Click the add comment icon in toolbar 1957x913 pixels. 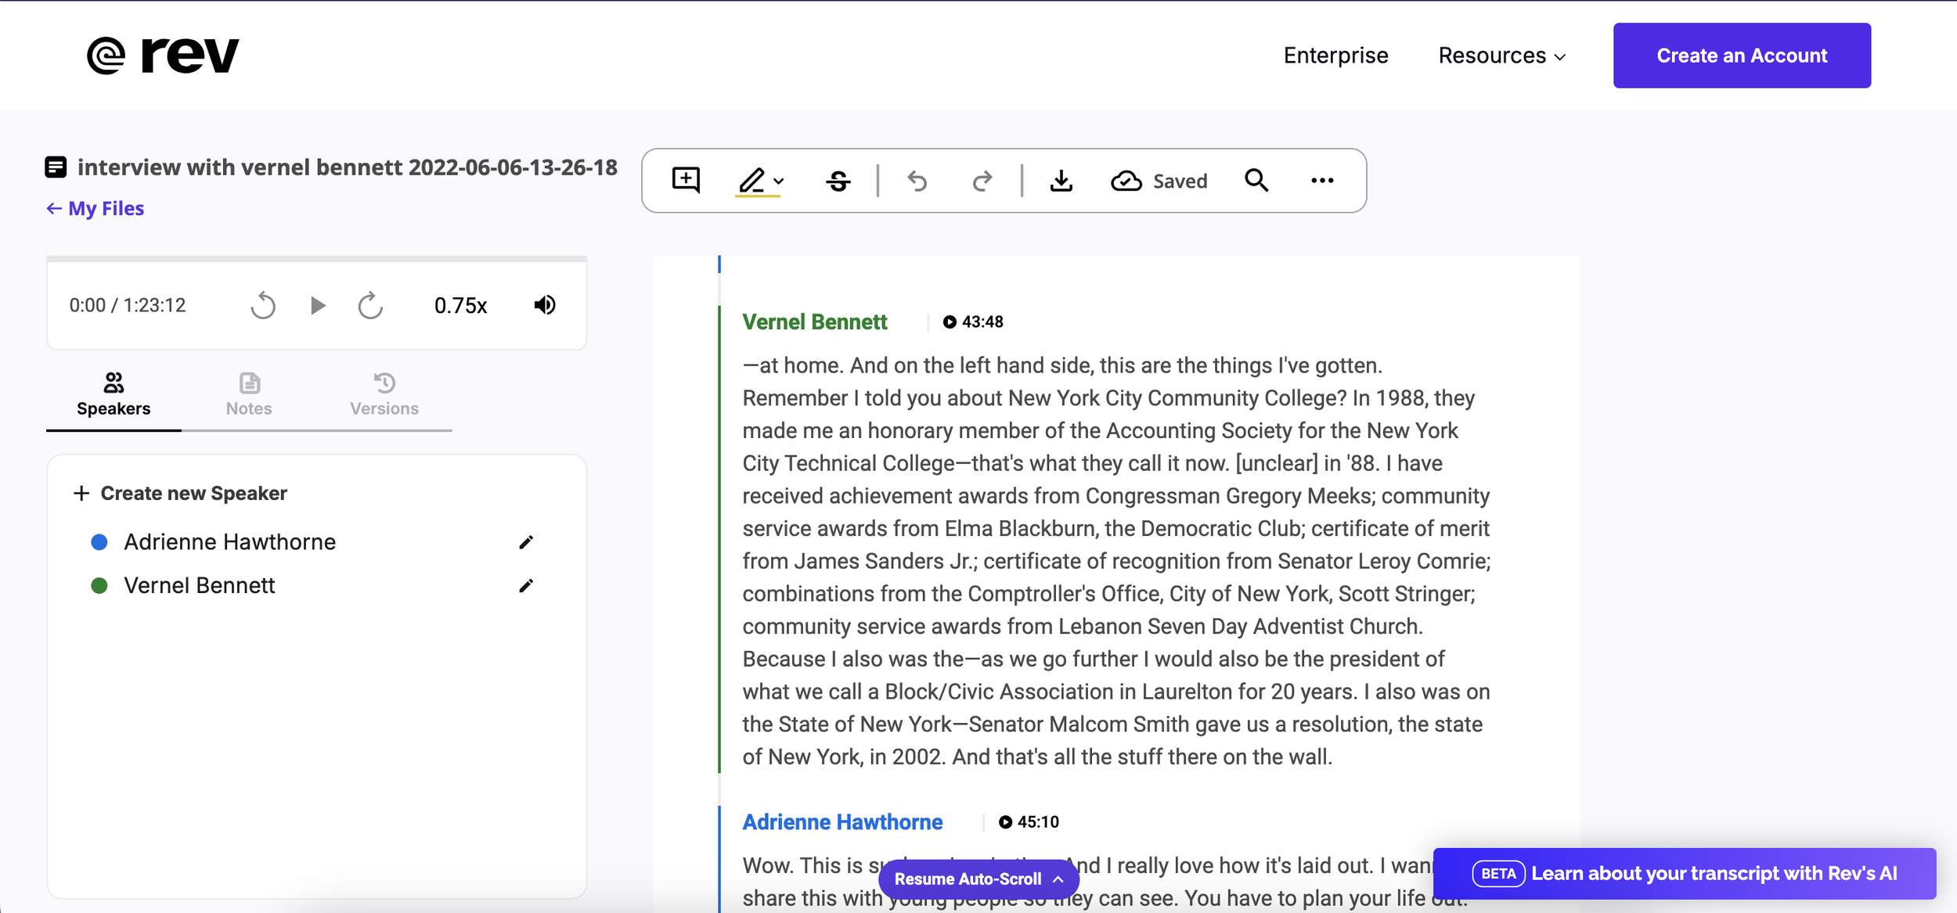686,180
